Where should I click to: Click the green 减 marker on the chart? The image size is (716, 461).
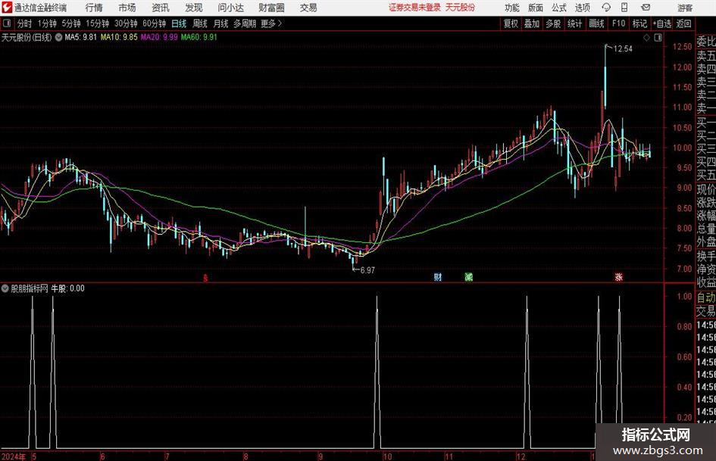(468, 276)
